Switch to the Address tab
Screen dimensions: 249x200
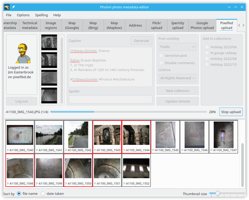point(136,25)
